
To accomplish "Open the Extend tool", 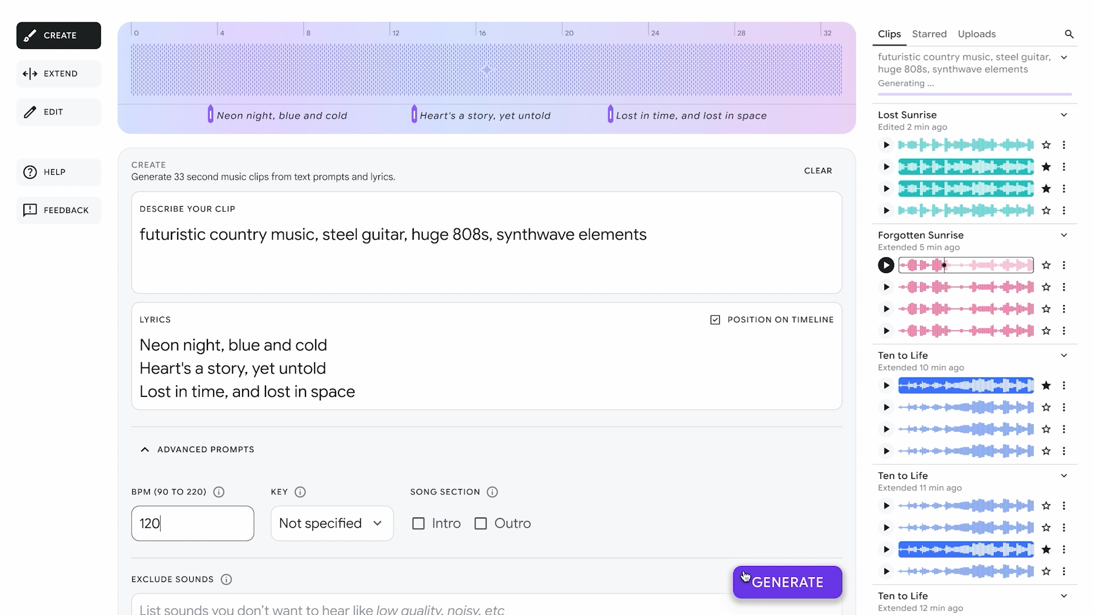I will pos(58,73).
